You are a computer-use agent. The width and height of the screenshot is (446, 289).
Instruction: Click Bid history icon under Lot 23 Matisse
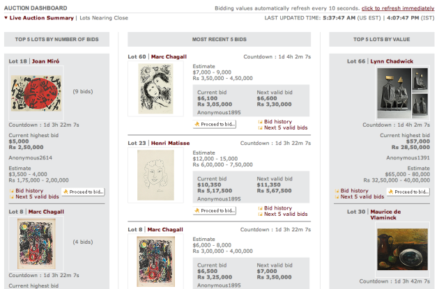coord(259,208)
